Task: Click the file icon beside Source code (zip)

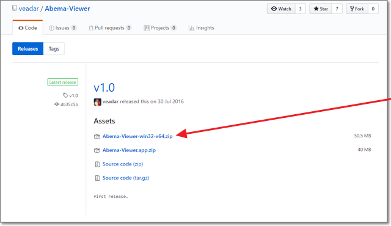Action: point(97,164)
